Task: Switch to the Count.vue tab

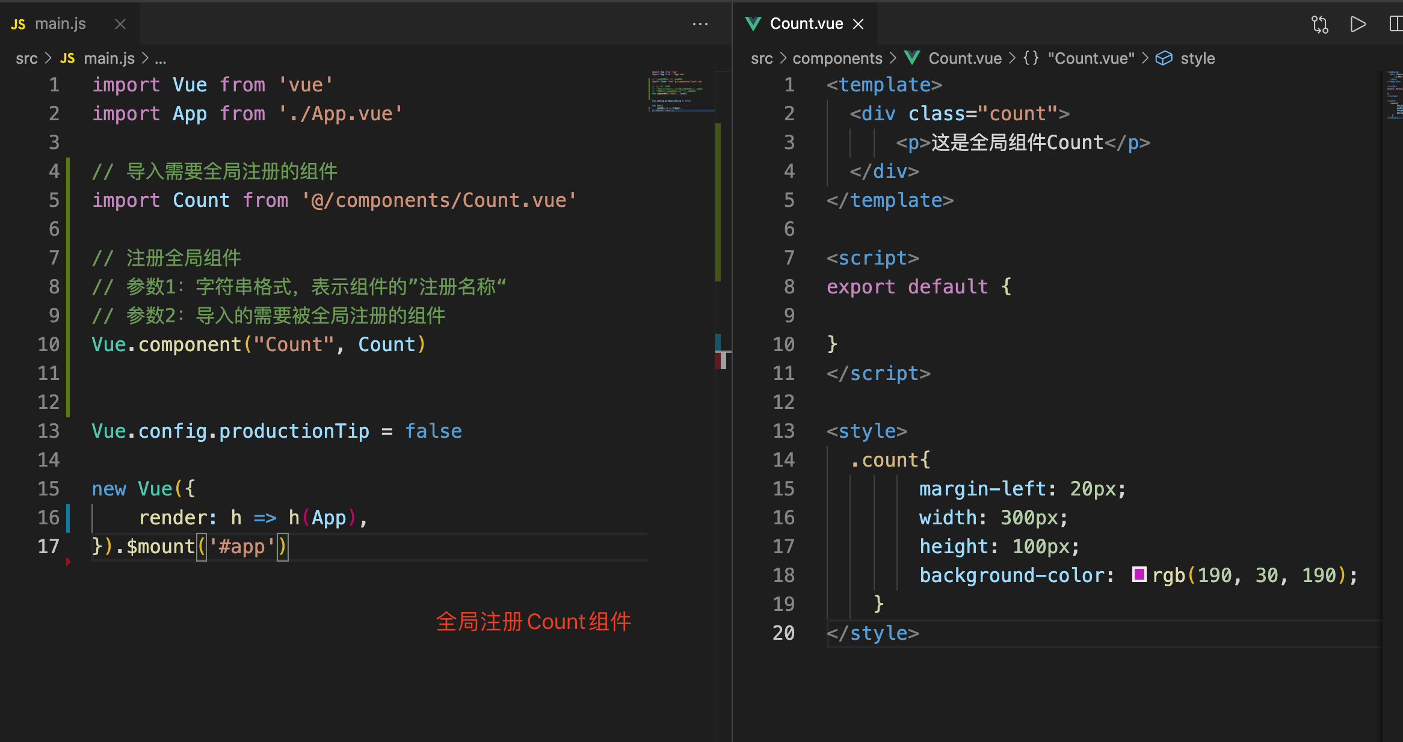Action: click(x=806, y=24)
